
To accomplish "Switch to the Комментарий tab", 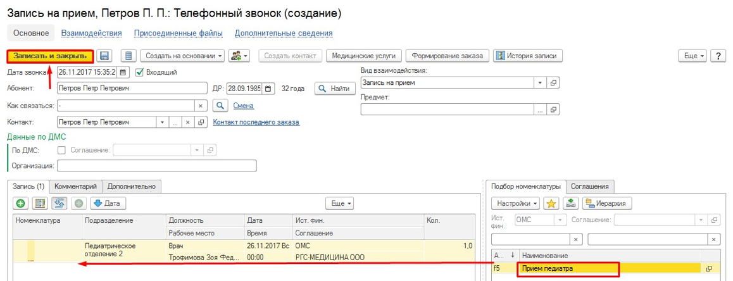I will 75,186.
